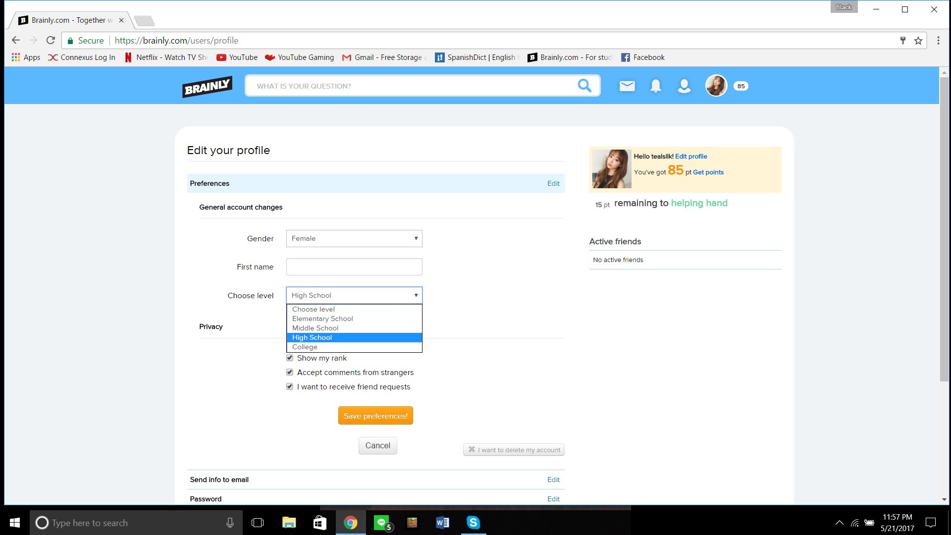
Task: Bookmark page with the star icon
Action: (x=918, y=41)
